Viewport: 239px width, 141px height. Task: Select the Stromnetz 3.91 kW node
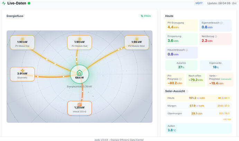[x=23, y=74]
